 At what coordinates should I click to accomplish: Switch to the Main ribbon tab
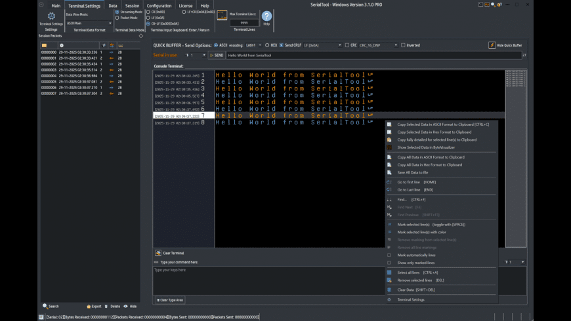click(x=56, y=5)
